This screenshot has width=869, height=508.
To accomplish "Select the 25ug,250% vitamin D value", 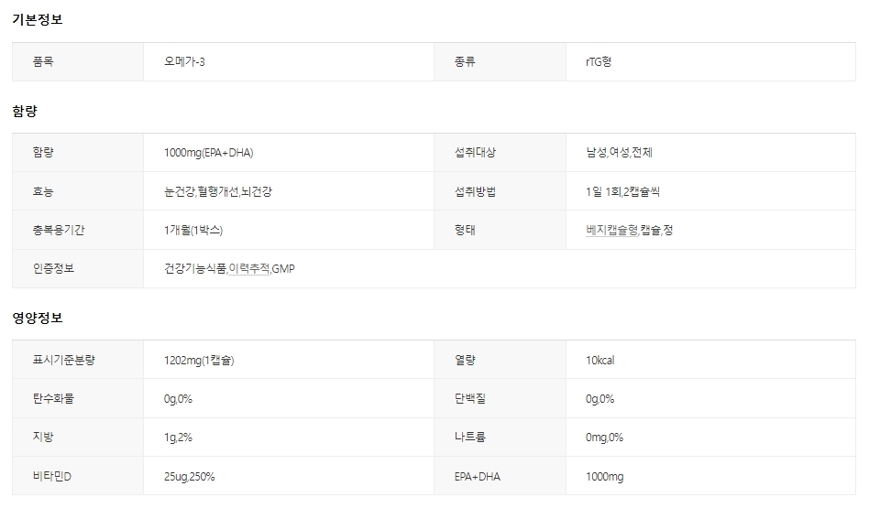I will (x=189, y=477).
